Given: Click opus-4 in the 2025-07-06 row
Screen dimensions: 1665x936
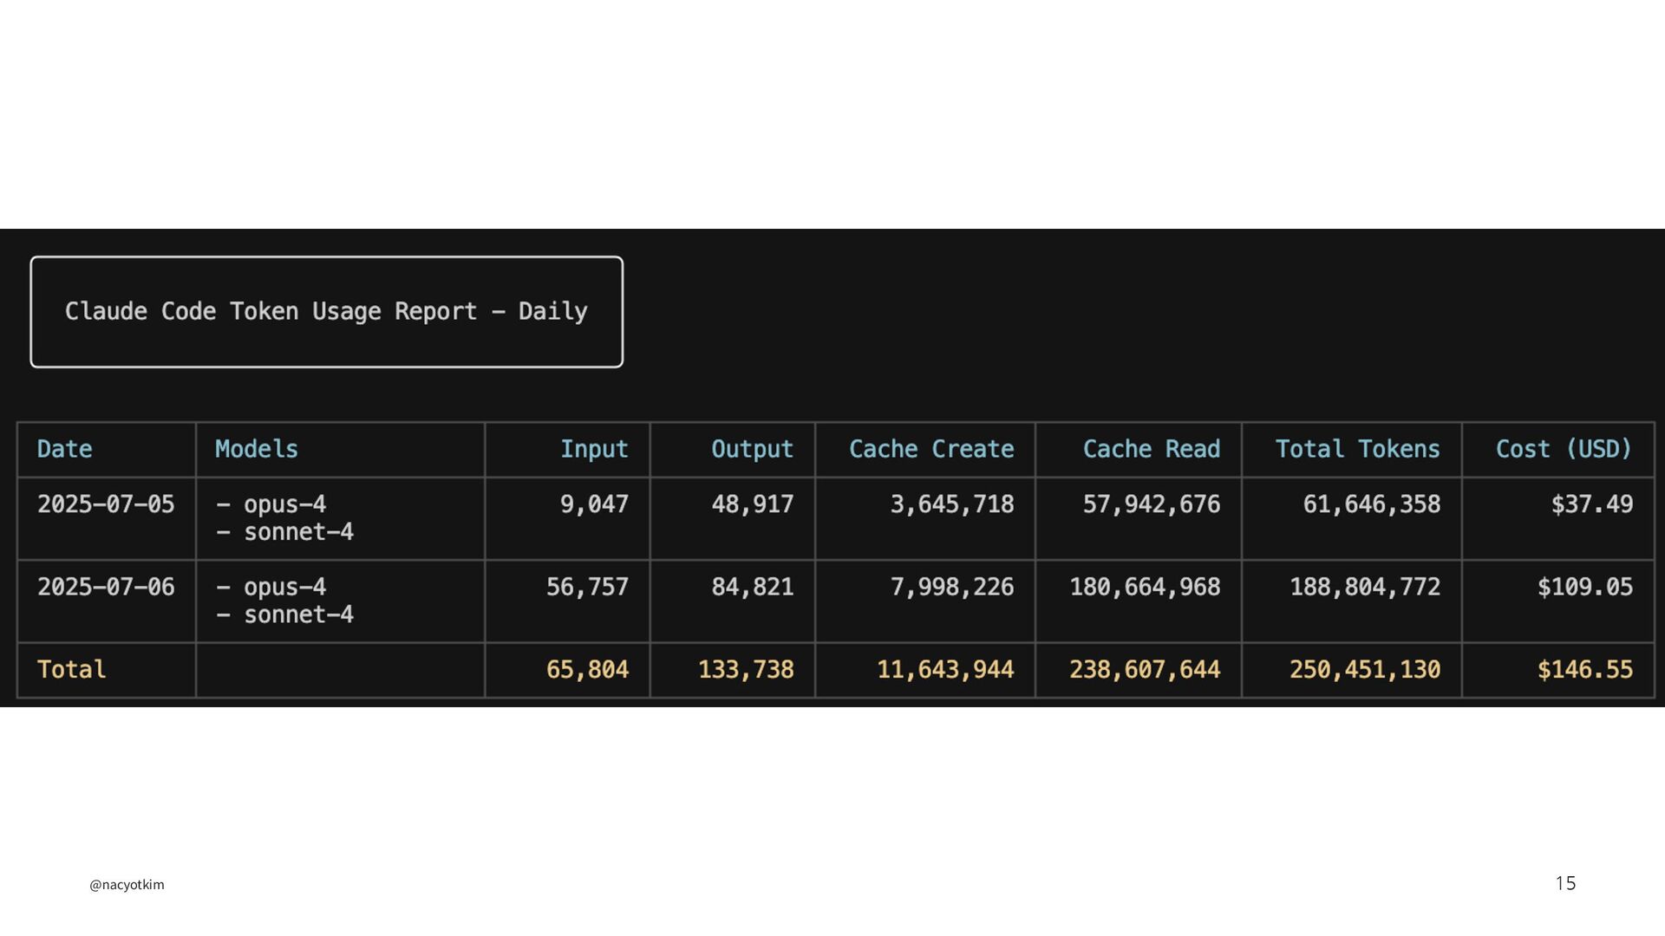Looking at the screenshot, I should (x=284, y=587).
